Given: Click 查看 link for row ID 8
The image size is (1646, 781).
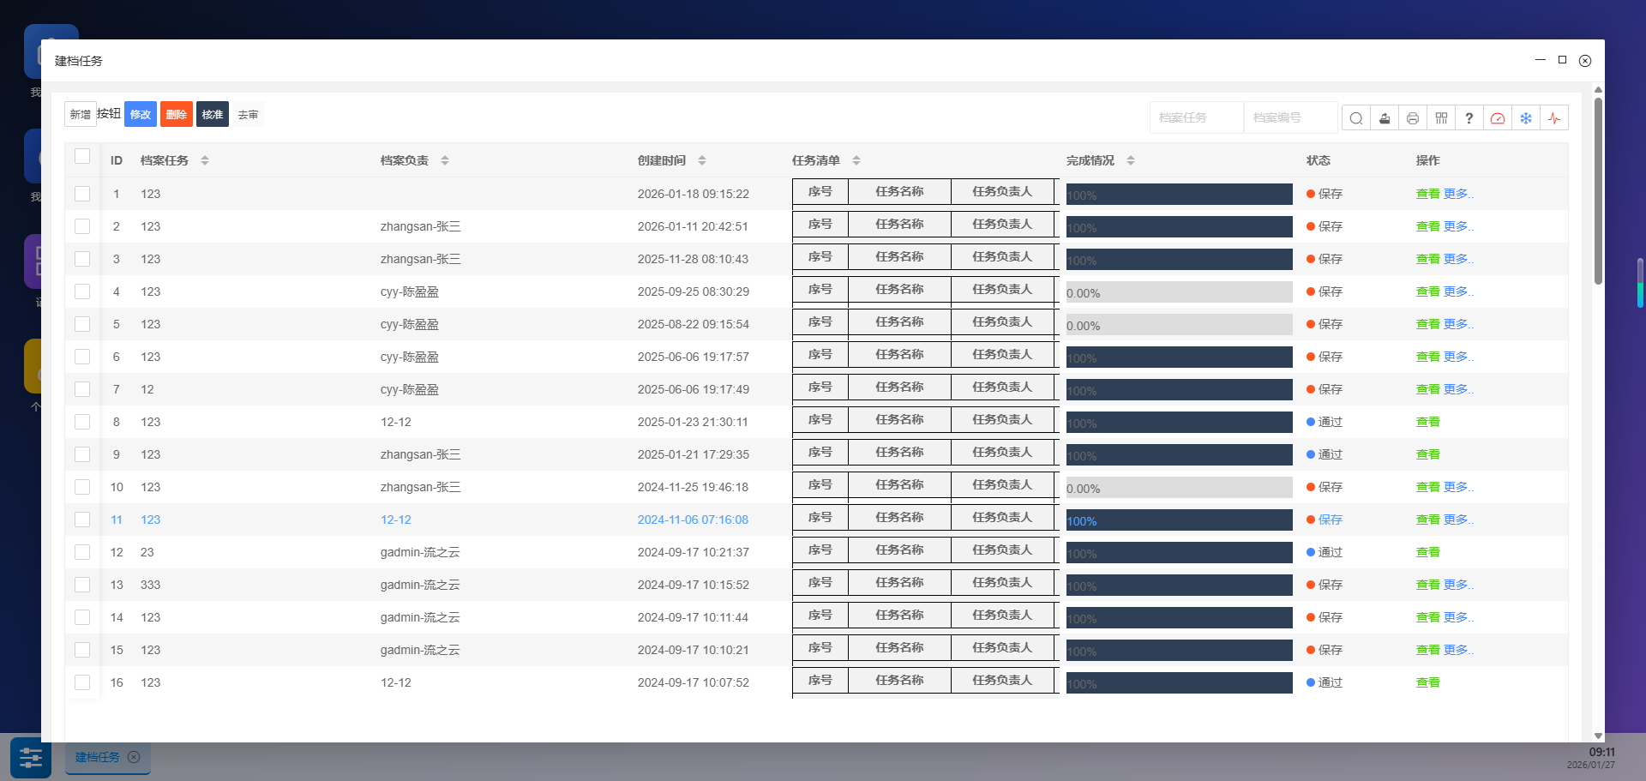Looking at the screenshot, I should click(1427, 422).
